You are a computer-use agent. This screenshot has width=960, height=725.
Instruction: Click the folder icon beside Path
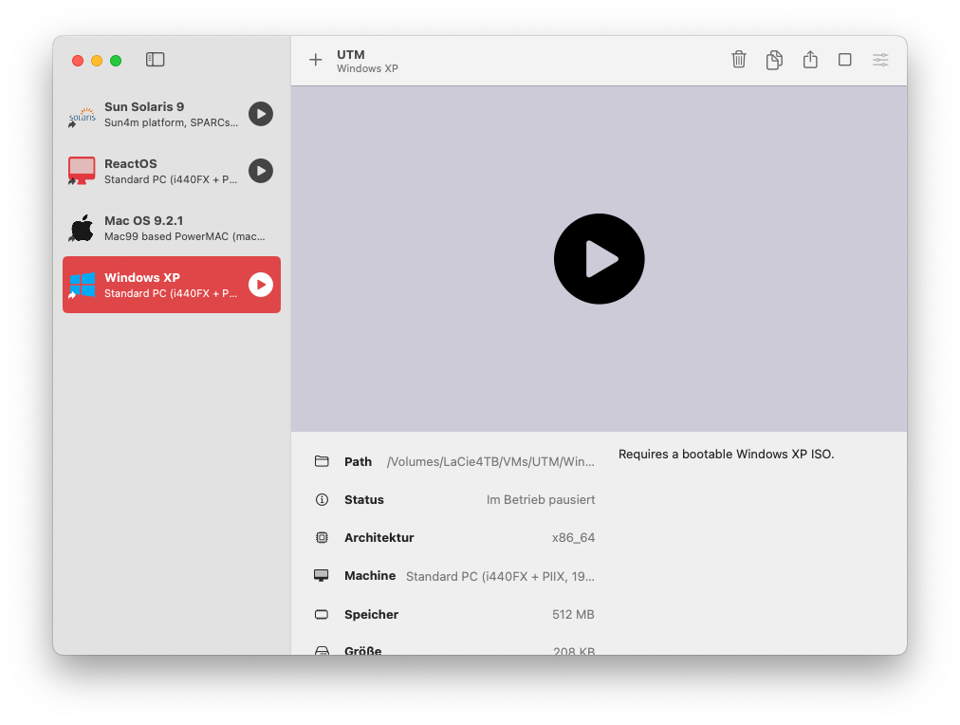[x=322, y=461]
